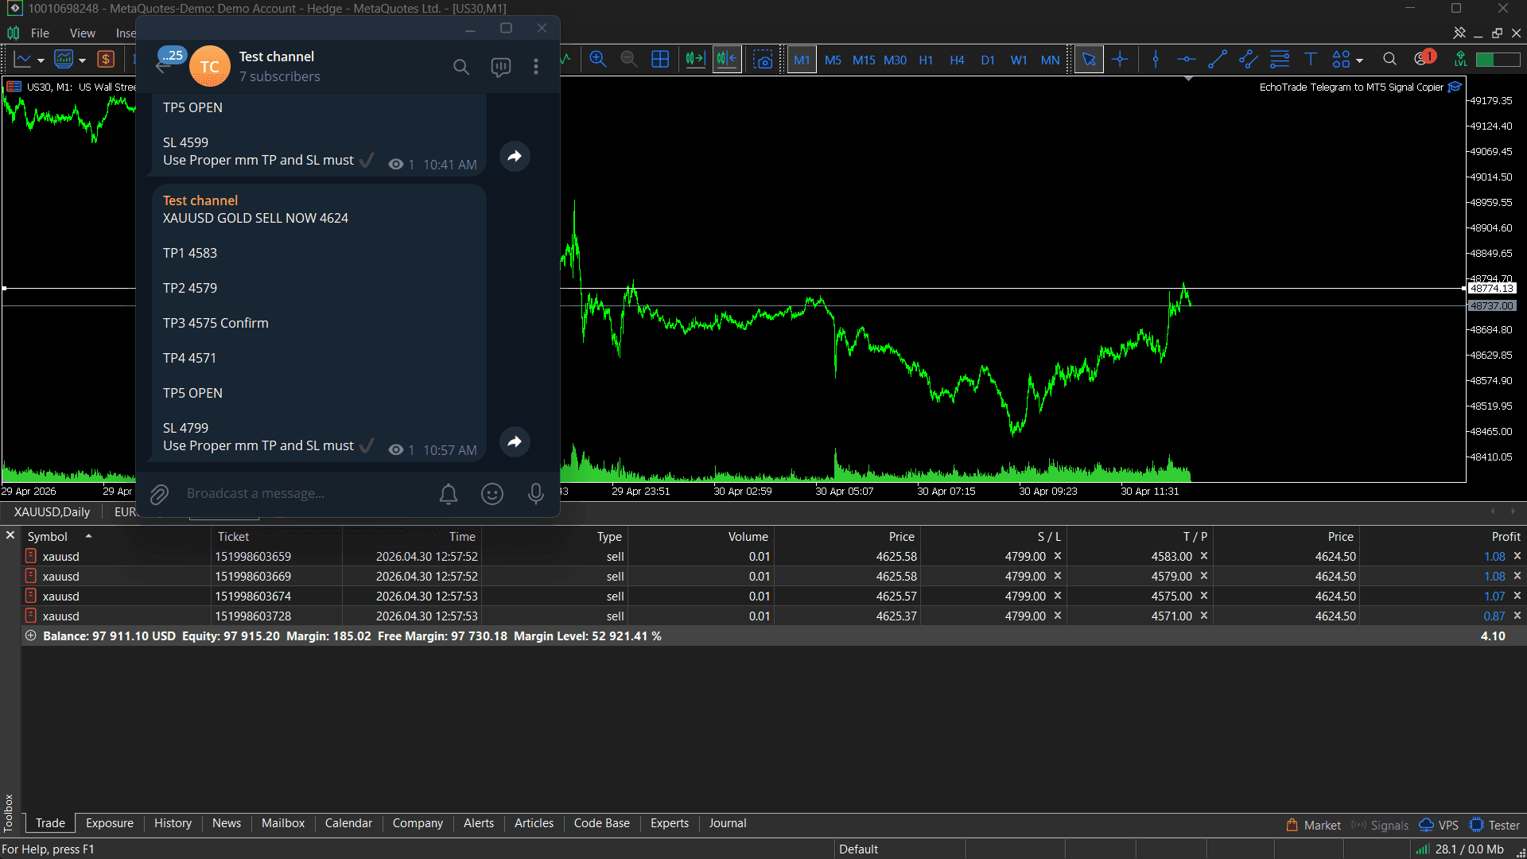Open Telegram three-dot more options menu

pos(536,67)
